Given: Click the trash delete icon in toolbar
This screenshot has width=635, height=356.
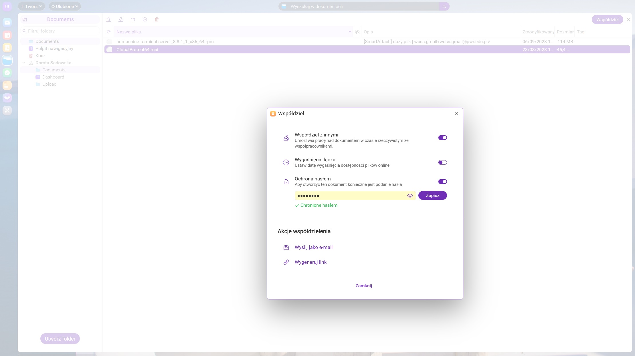Looking at the screenshot, I should [x=157, y=19].
